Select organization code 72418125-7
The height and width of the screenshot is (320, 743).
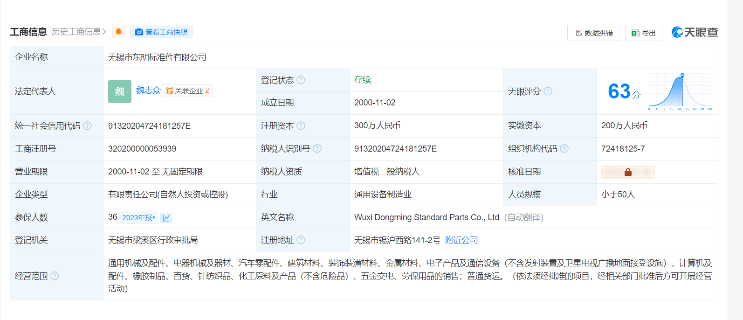click(x=623, y=149)
